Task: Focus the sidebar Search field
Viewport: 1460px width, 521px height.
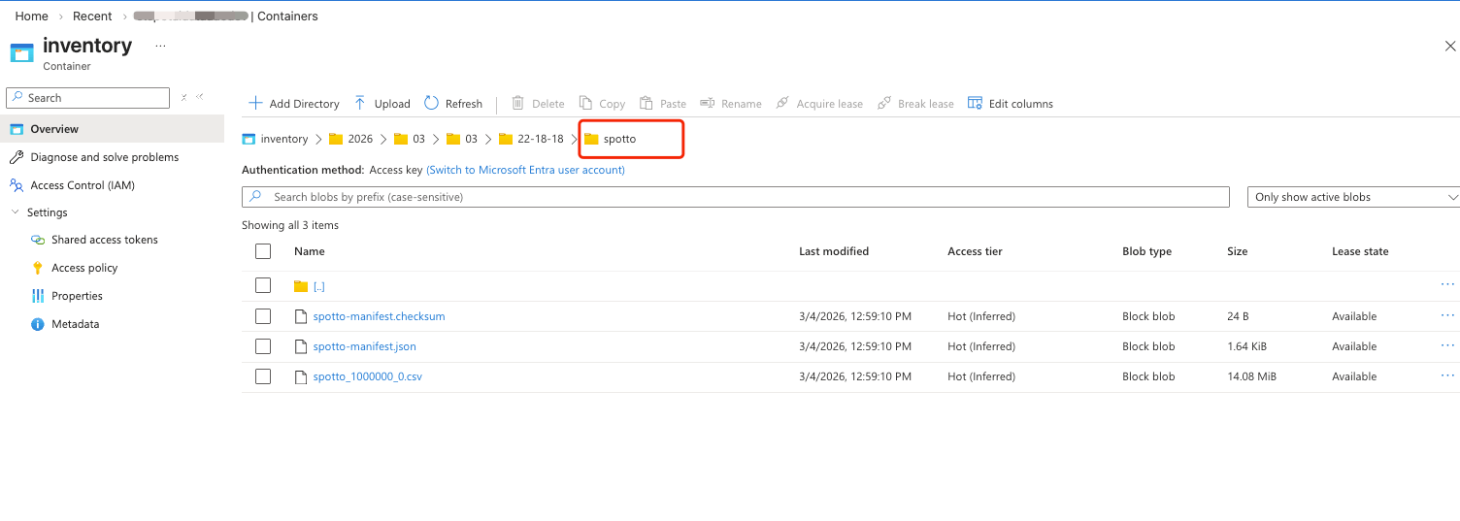Action: 88,98
